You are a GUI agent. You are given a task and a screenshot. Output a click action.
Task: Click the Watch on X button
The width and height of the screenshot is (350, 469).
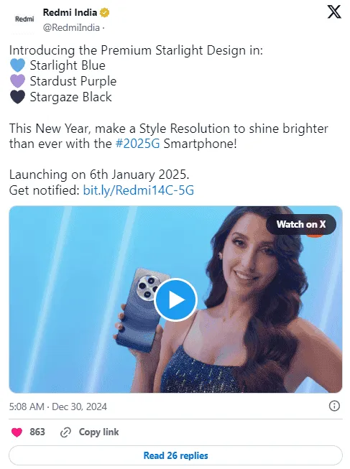click(x=300, y=224)
